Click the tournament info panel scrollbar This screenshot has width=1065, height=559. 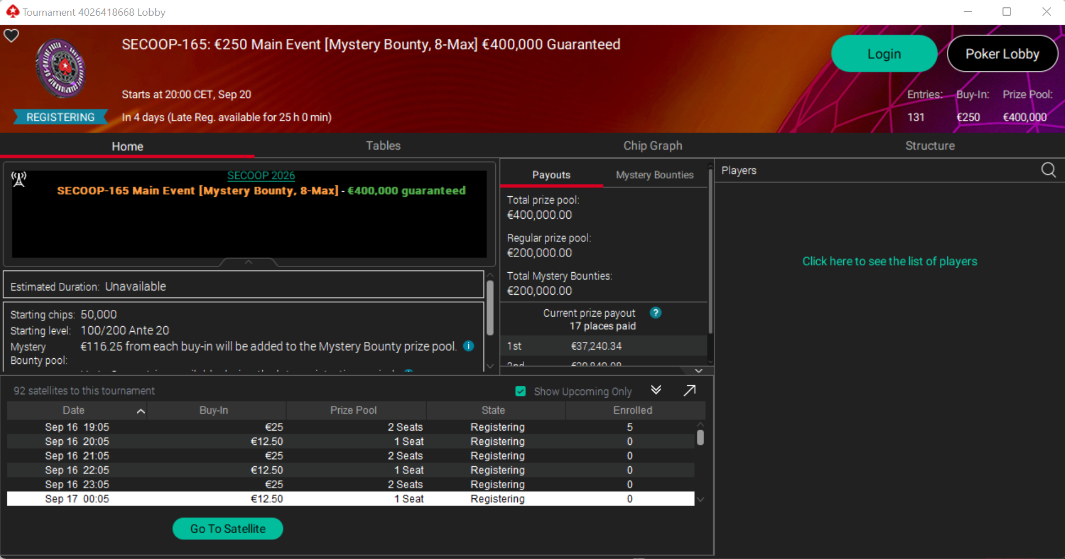coord(490,308)
